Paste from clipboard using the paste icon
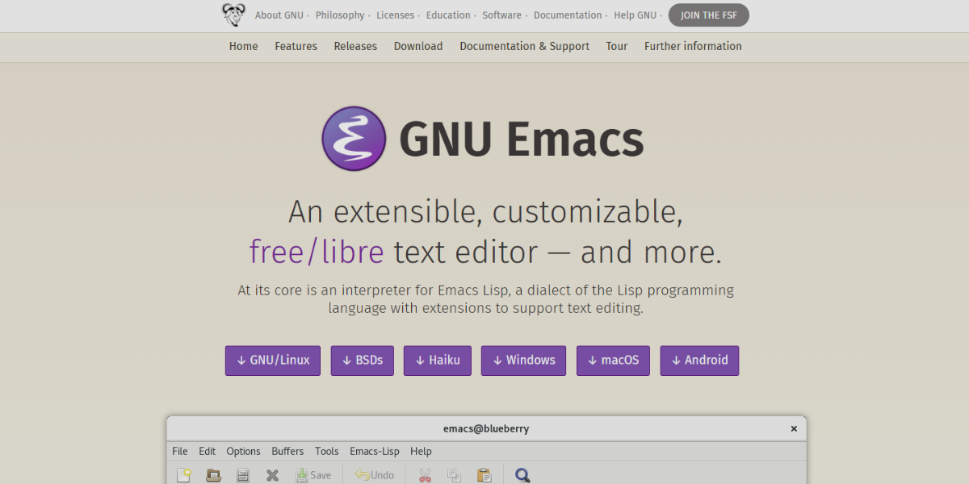This screenshot has height=484, width=969. (484, 475)
